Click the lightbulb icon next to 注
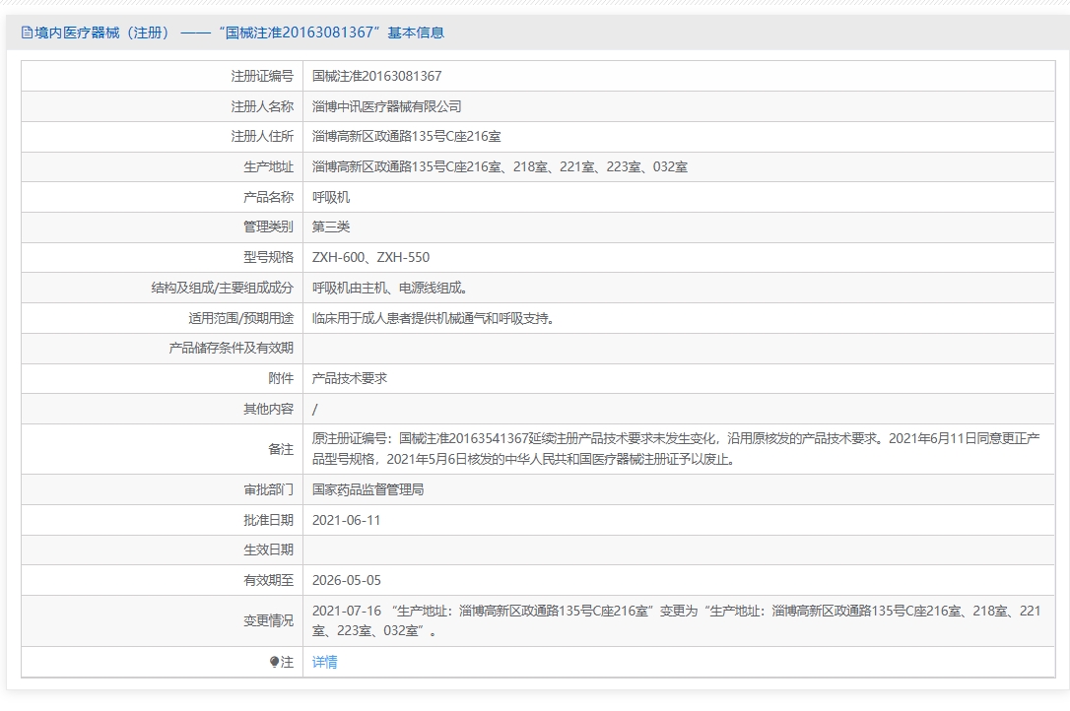This screenshot has width=1070, height=711. (x=274, y=662)
